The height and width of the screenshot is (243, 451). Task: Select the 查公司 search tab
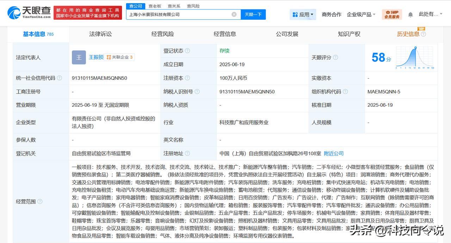[136, 6]
